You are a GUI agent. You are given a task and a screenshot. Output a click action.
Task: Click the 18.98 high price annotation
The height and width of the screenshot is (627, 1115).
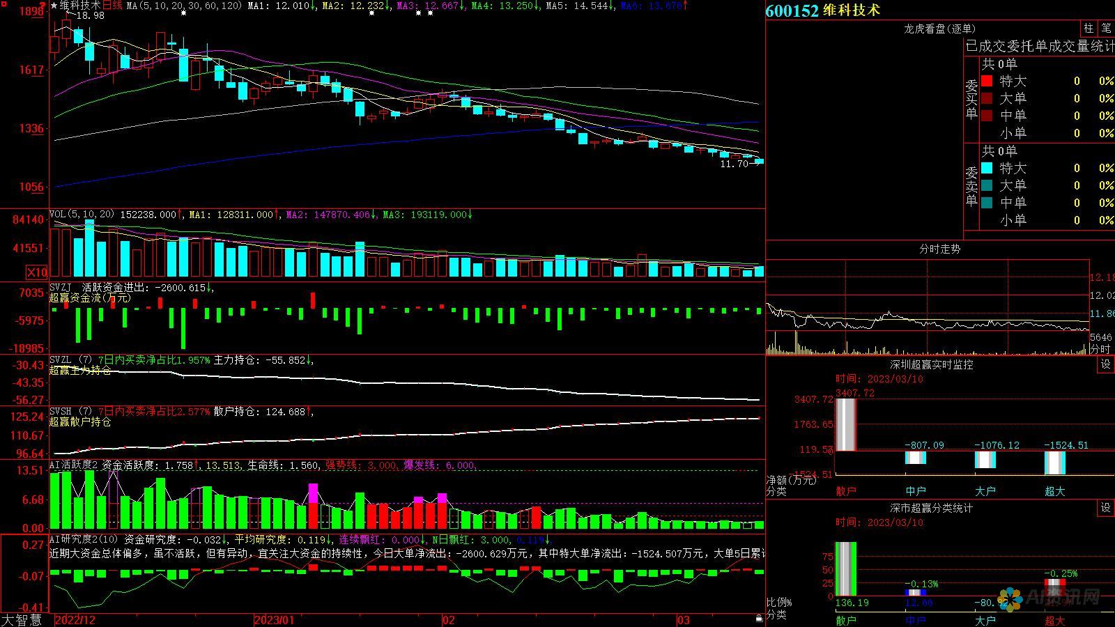point(90,15)
